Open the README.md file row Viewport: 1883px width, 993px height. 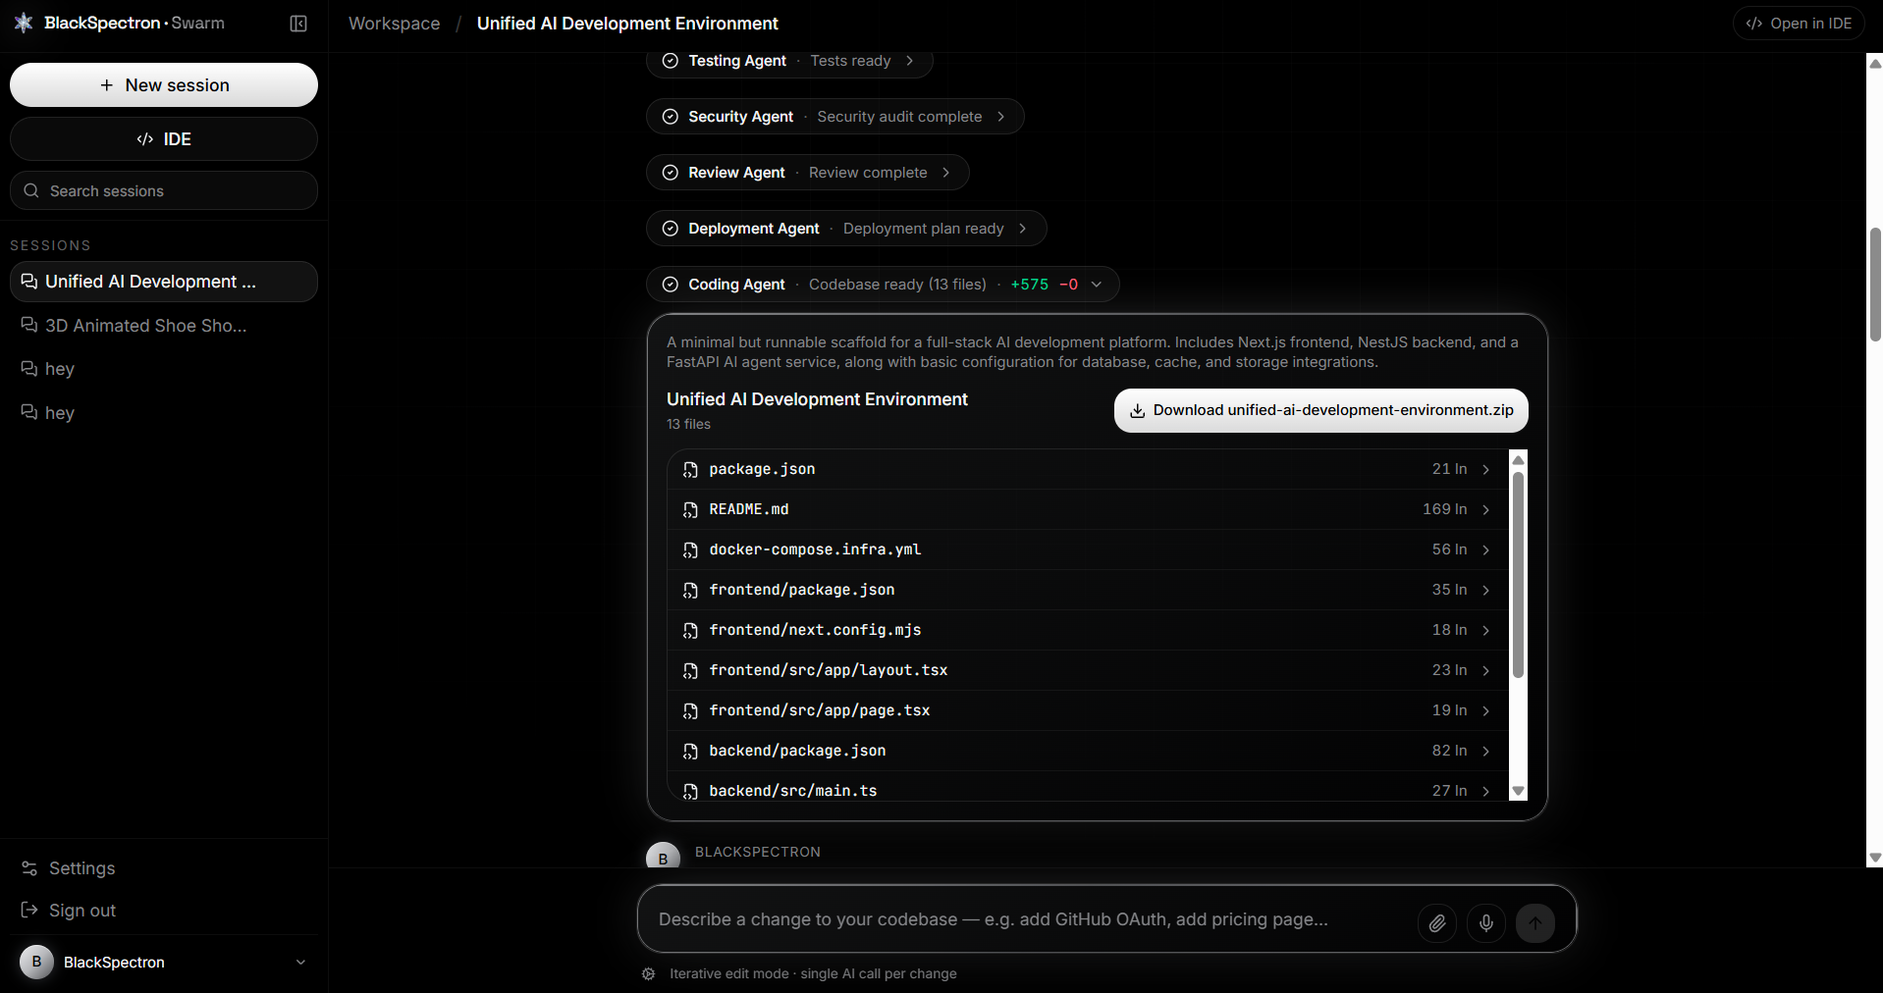[x=1088, y=509]
